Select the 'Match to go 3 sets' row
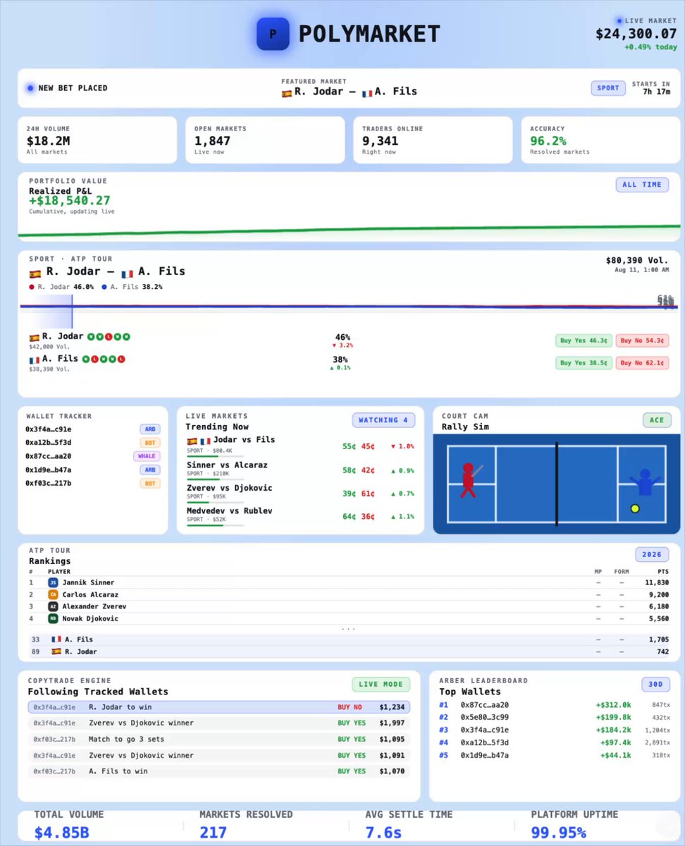Screen dimensions: 685x846 click(x=219, y=740)
